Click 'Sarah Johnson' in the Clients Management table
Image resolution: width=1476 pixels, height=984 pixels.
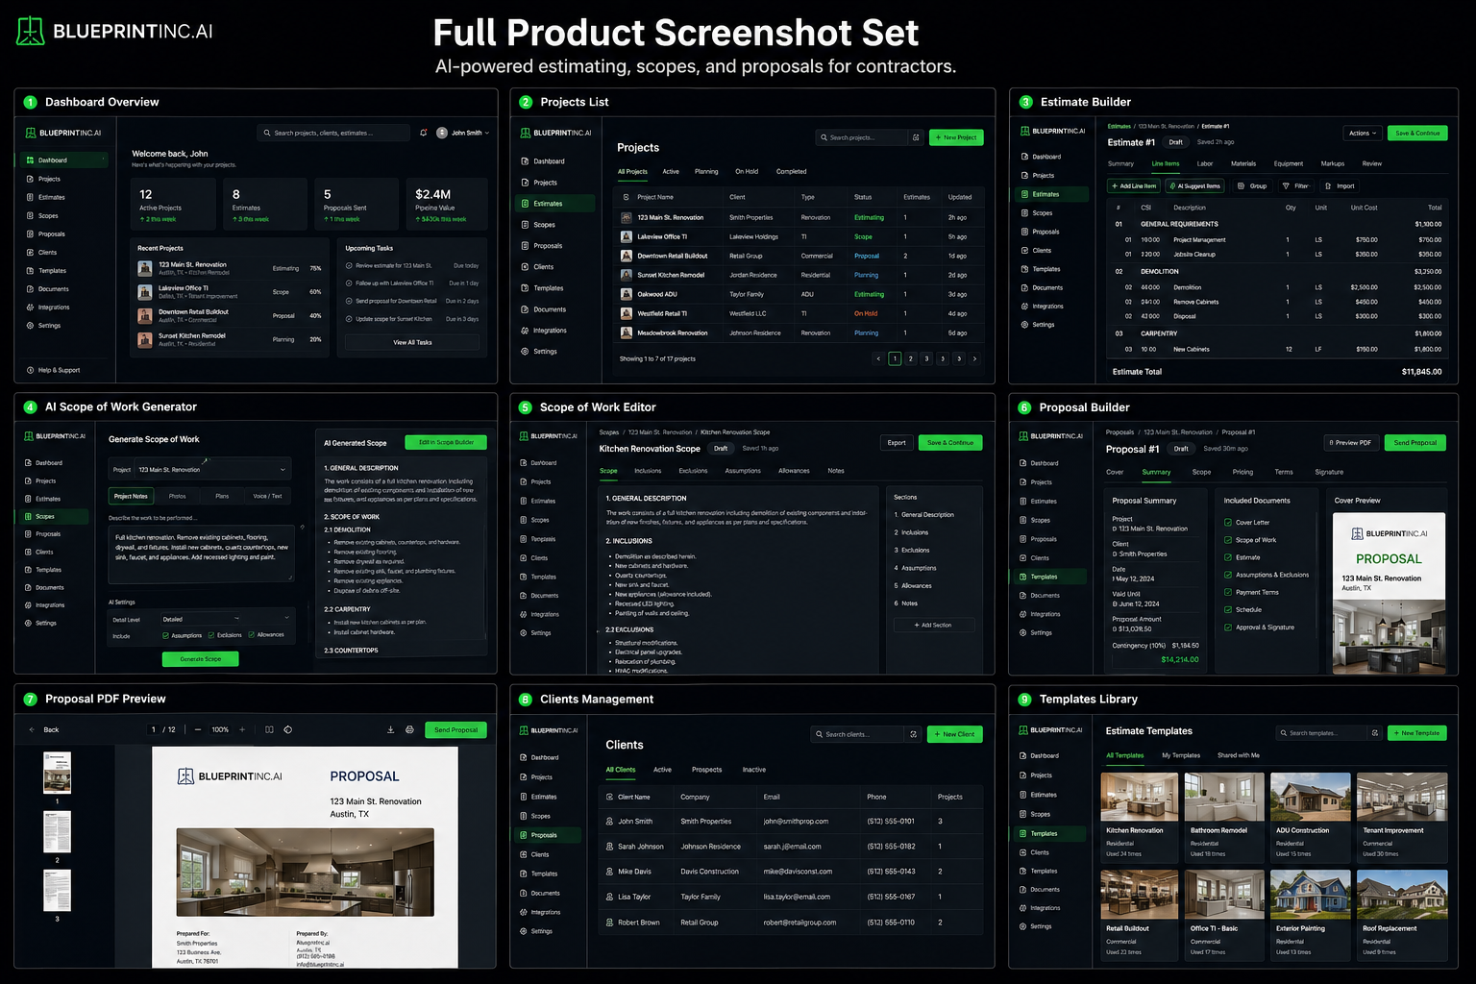[641, 847]
